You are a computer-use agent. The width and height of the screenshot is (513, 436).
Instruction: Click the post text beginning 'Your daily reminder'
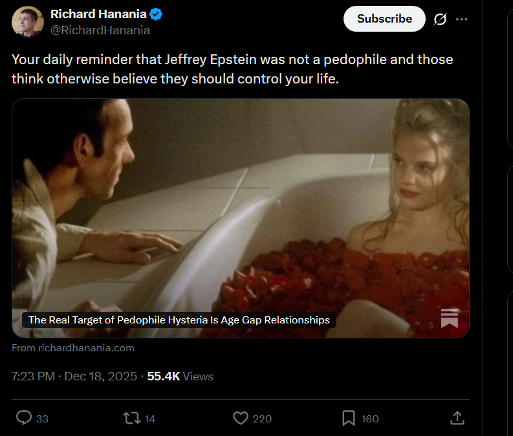(x=232, y=69)
